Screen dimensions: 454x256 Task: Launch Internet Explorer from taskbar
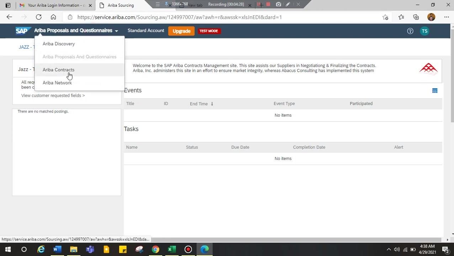(41, 249)
